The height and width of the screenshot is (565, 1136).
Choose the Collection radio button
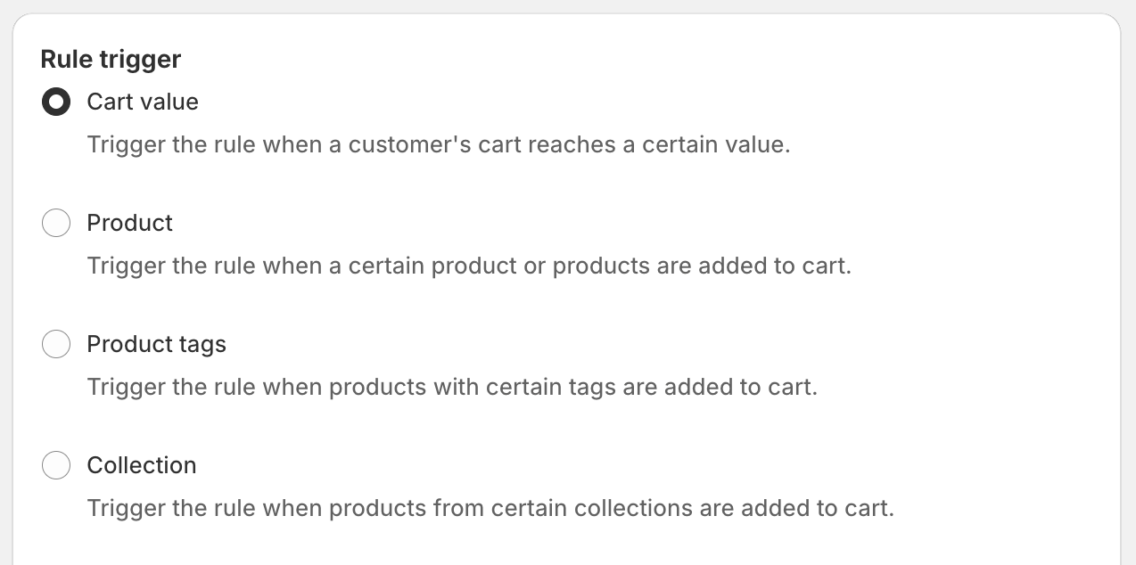pyautogui.click(x=56, y=465)
